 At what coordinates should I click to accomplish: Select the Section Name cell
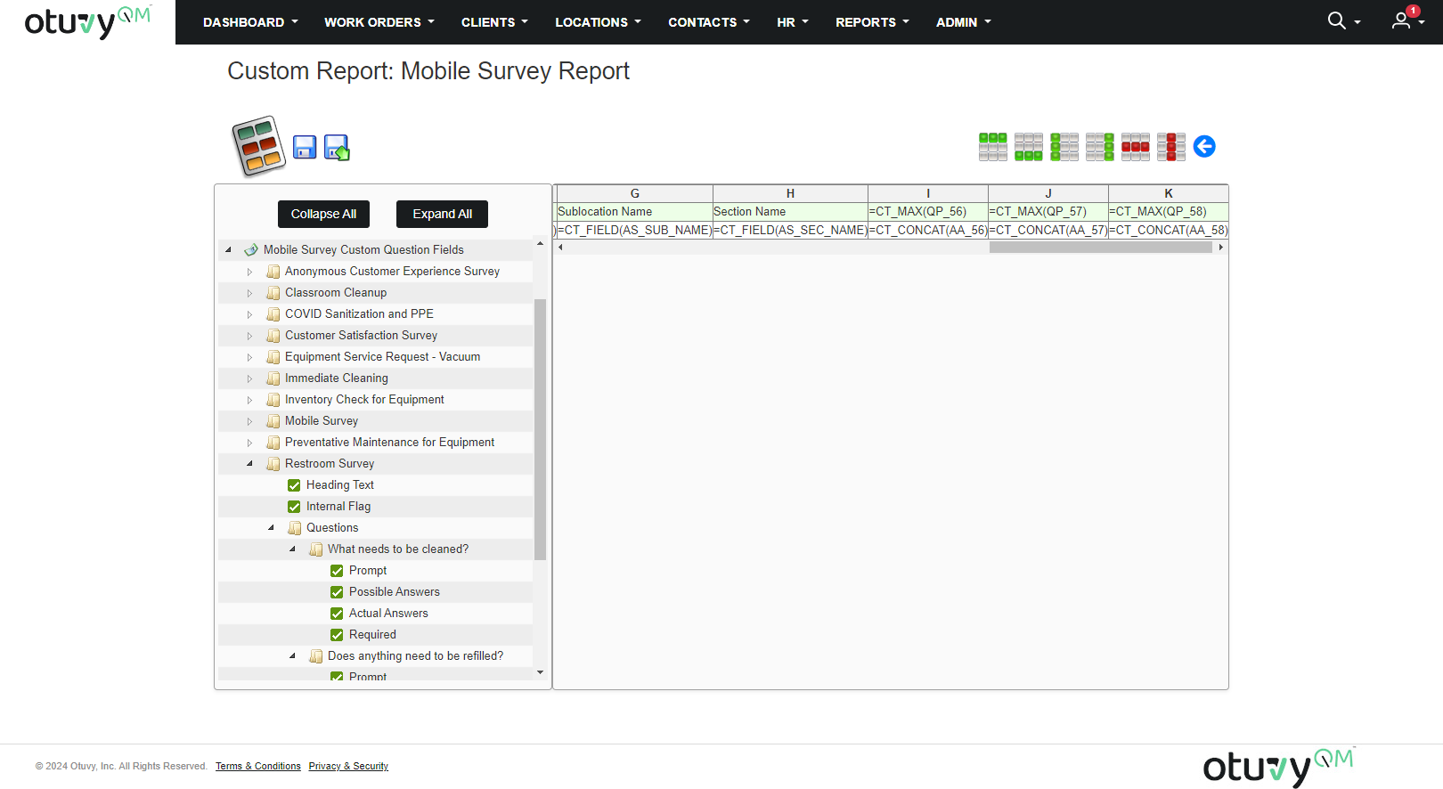click(790, 212)
